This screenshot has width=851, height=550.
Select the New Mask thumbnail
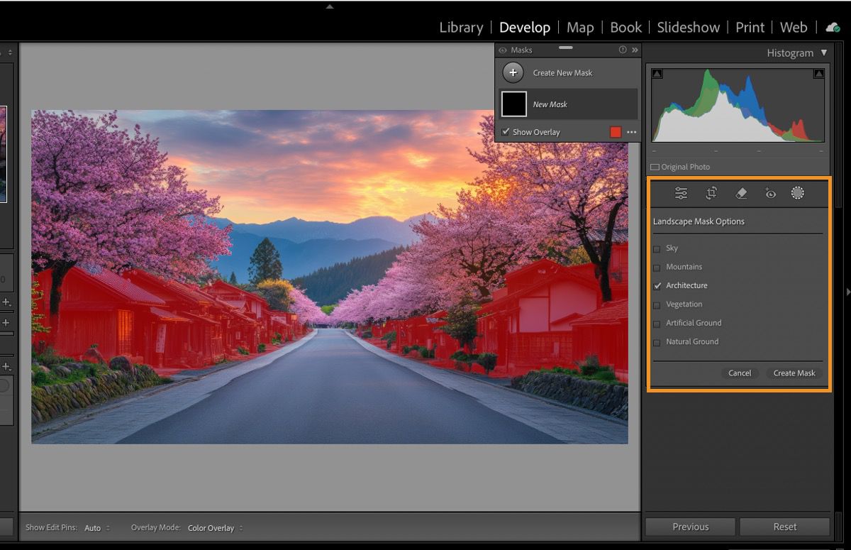click(x=516, y=104)
